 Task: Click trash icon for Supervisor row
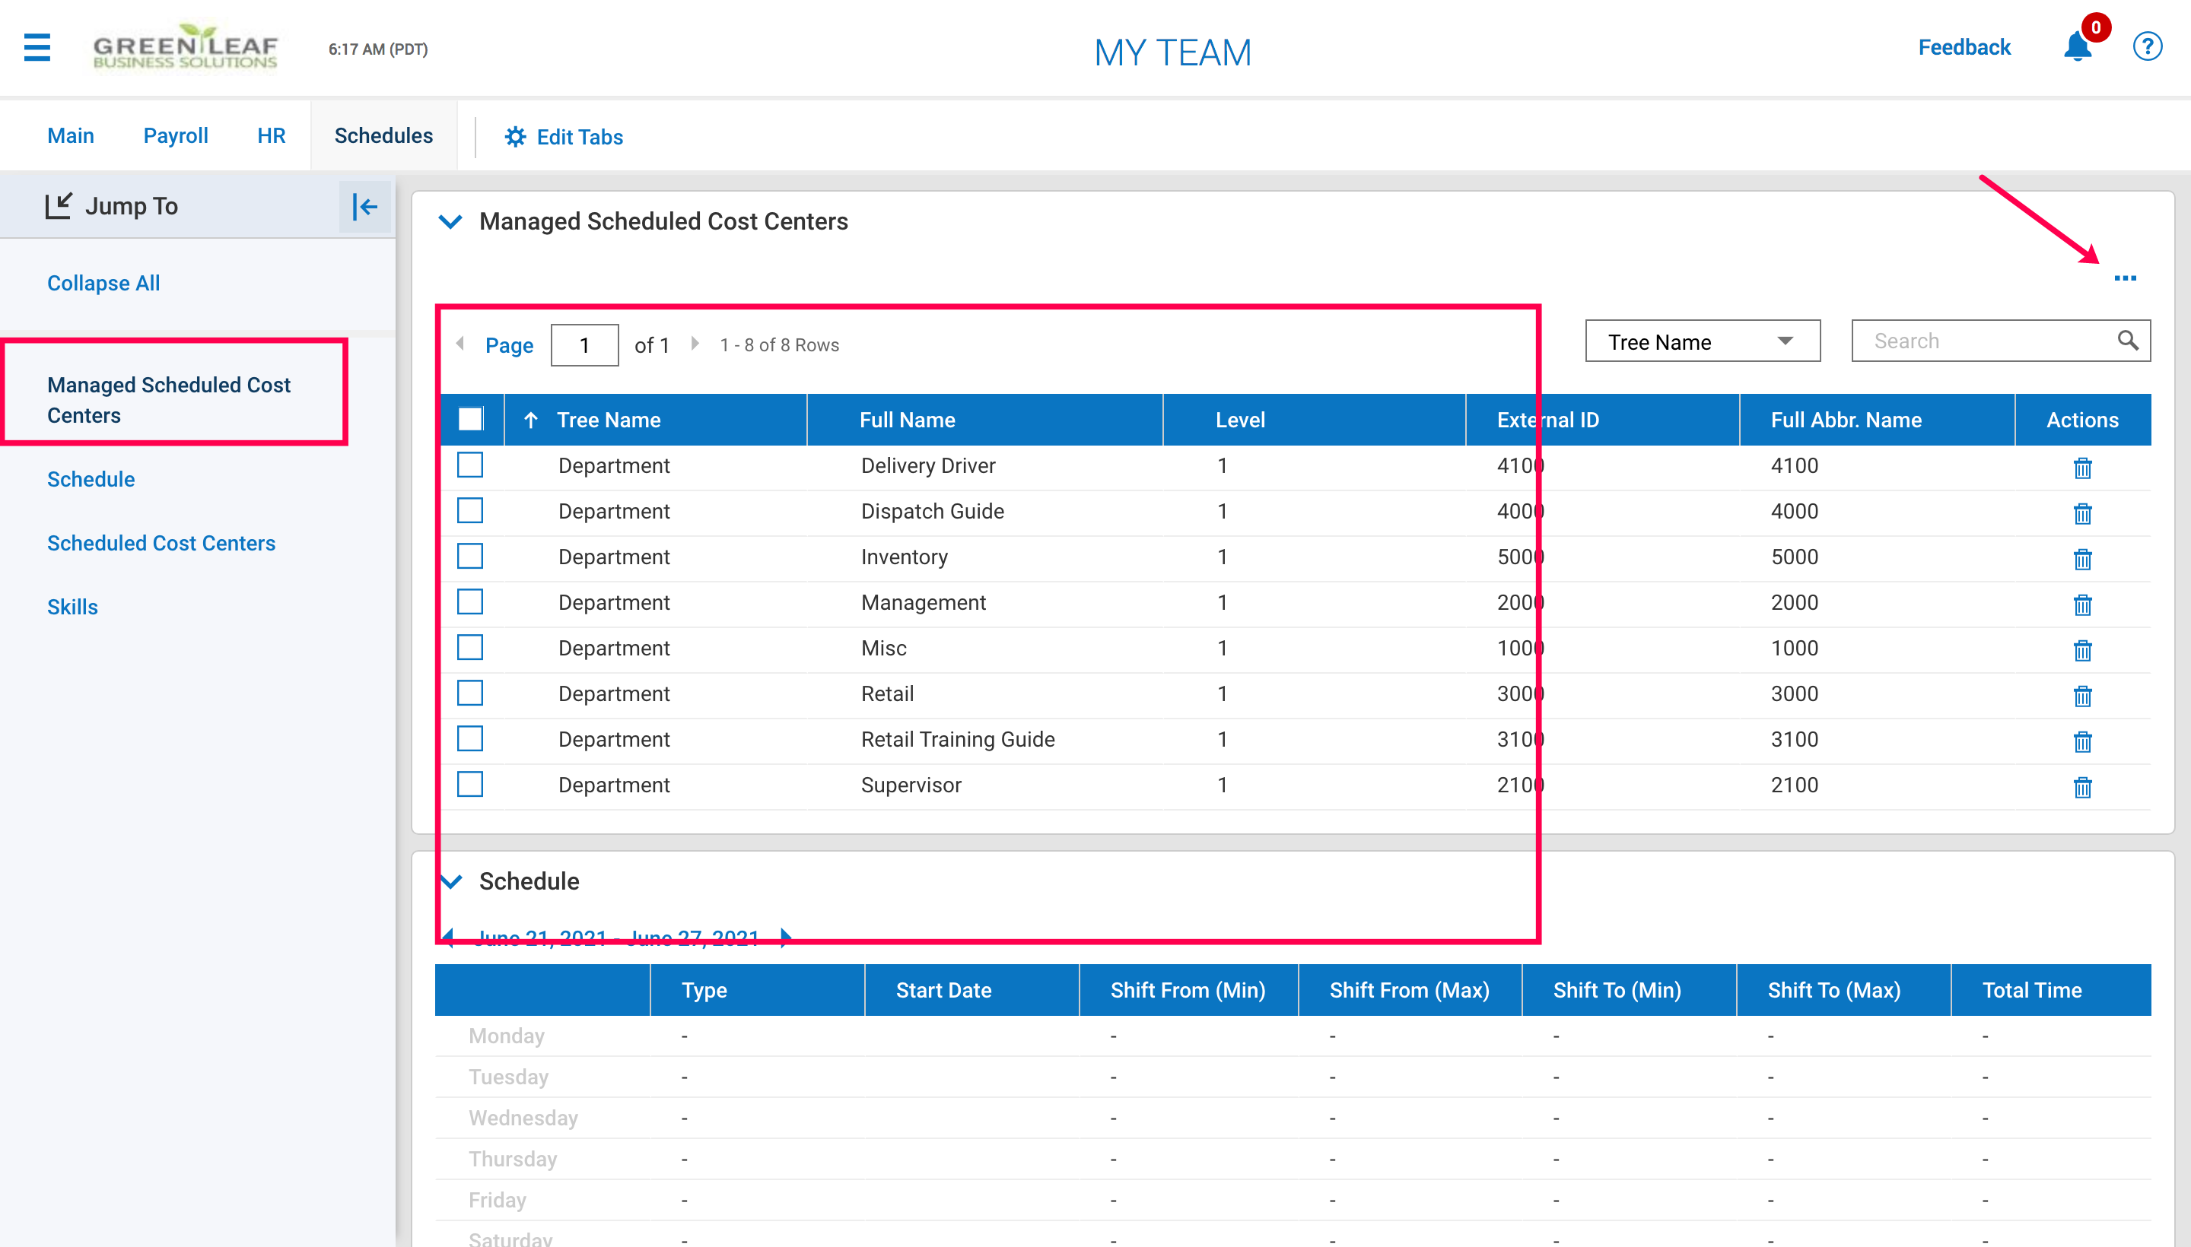[2082, 787]
